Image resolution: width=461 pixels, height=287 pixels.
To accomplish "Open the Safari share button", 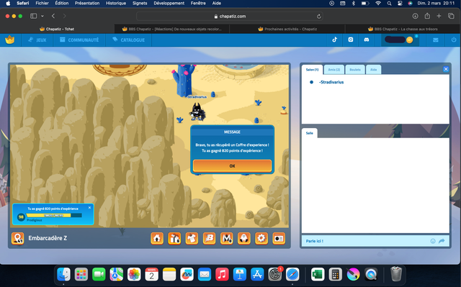I will coord(427,16).
